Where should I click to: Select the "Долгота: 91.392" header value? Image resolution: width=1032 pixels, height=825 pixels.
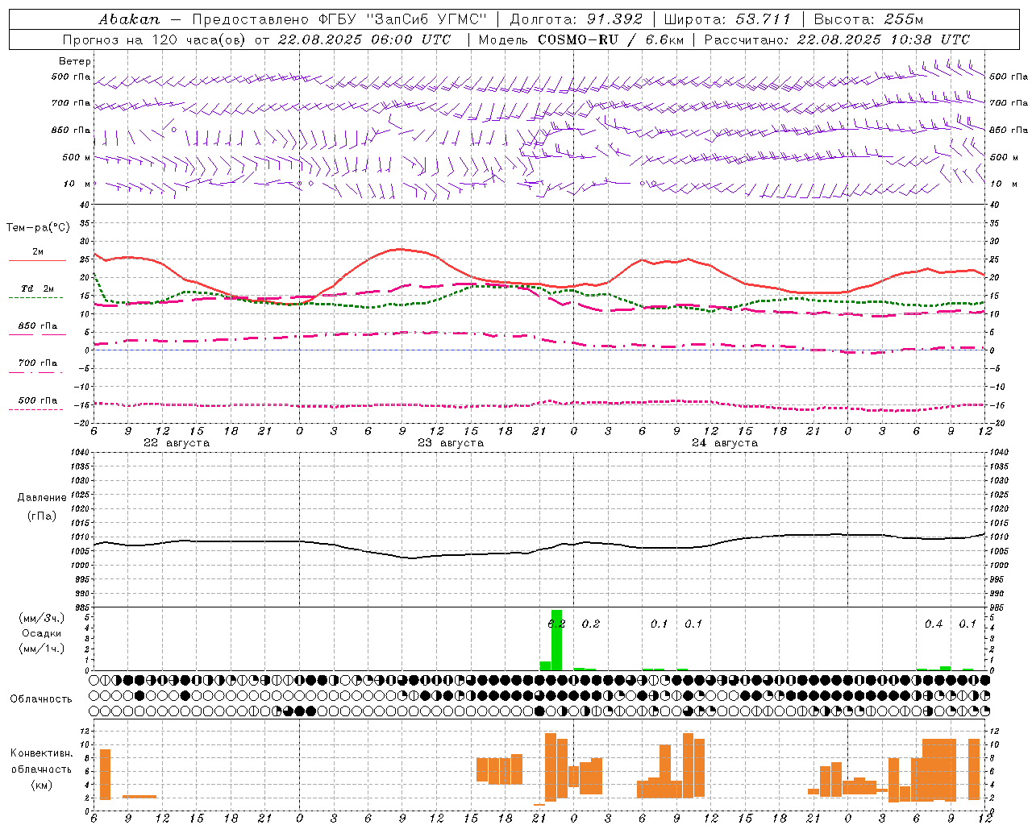click(576, 19)
